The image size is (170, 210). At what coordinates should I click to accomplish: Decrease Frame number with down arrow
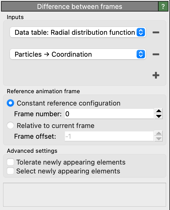click(159, 116)
